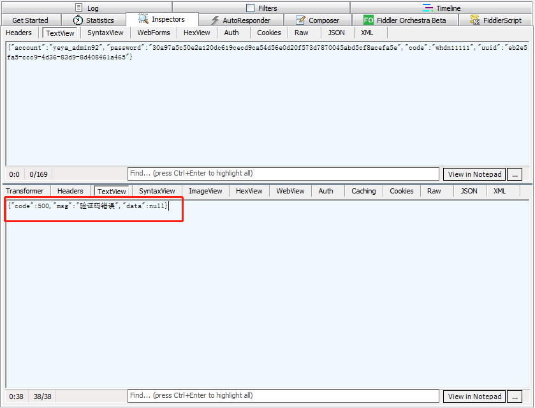Click the Filters tab checkbox icon
The image size is (535, 408).
250,8
